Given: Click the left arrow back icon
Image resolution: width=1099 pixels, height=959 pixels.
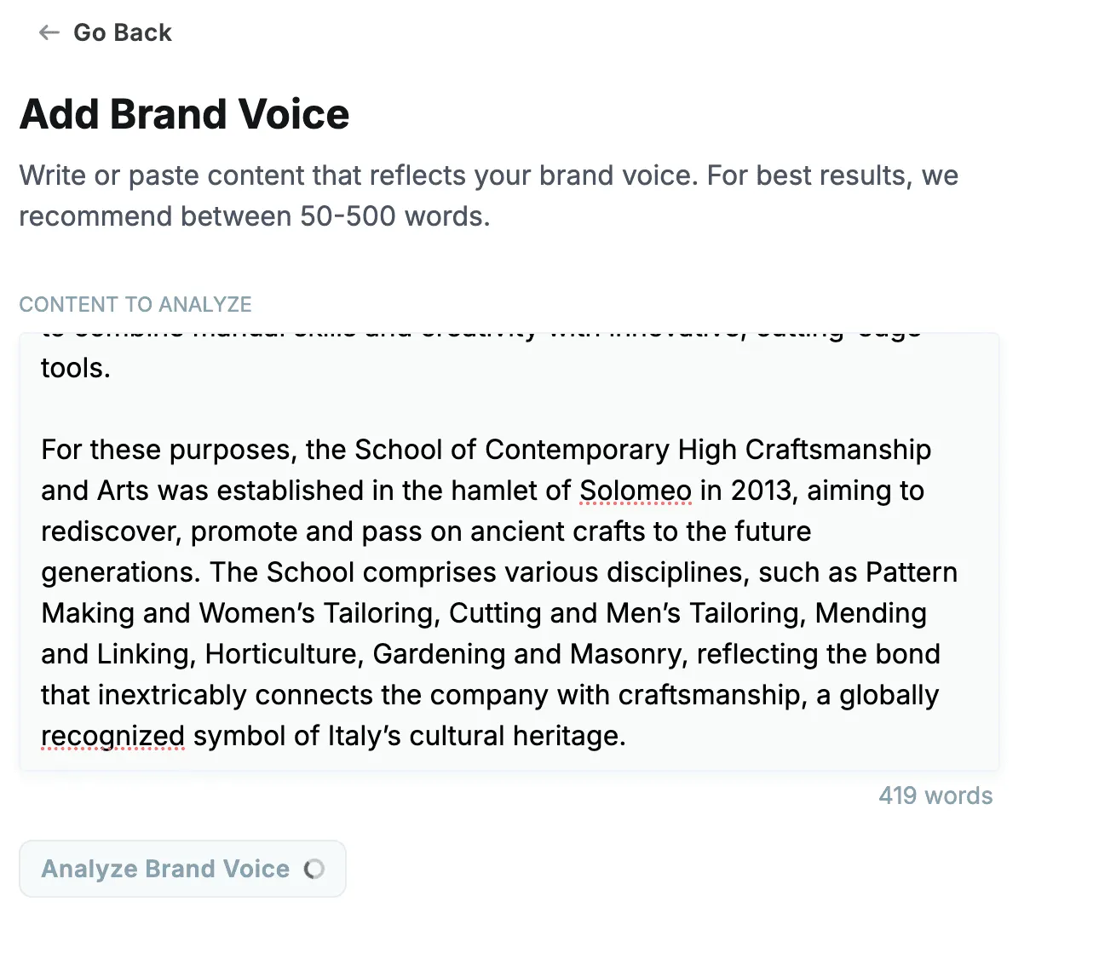Looking at the screenshot, I should coord(49,32).
